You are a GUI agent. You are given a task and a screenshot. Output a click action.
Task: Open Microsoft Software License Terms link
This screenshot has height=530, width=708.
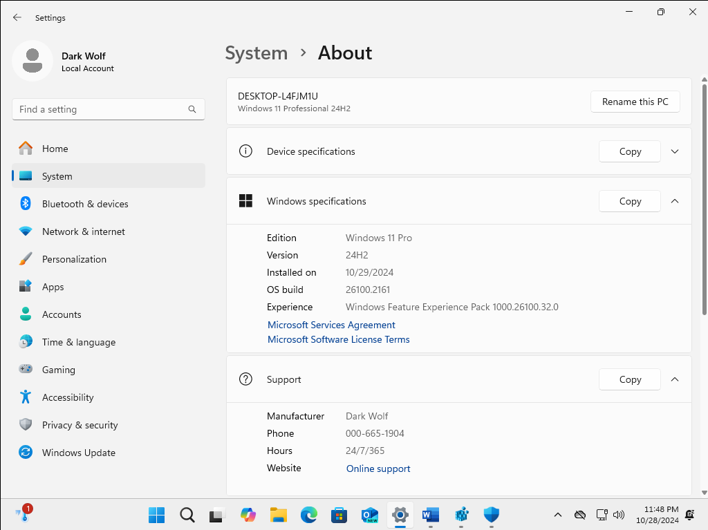point(338,339)
